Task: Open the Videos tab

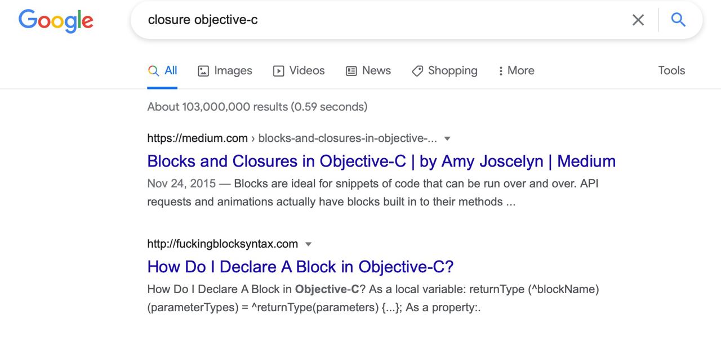Action: pyautogui.click(x=299, y=71)
